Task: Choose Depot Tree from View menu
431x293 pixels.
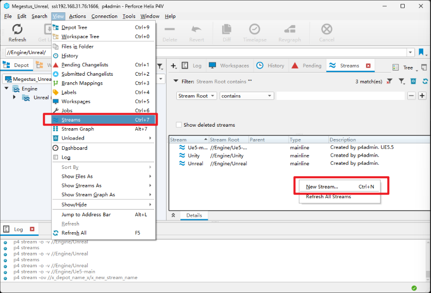Action: click(103, 27)
